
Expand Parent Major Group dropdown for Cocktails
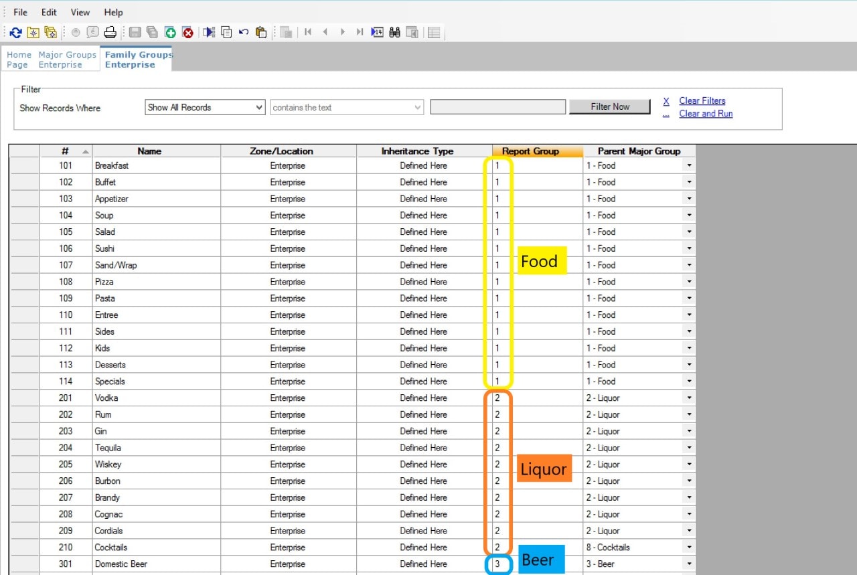690,548
